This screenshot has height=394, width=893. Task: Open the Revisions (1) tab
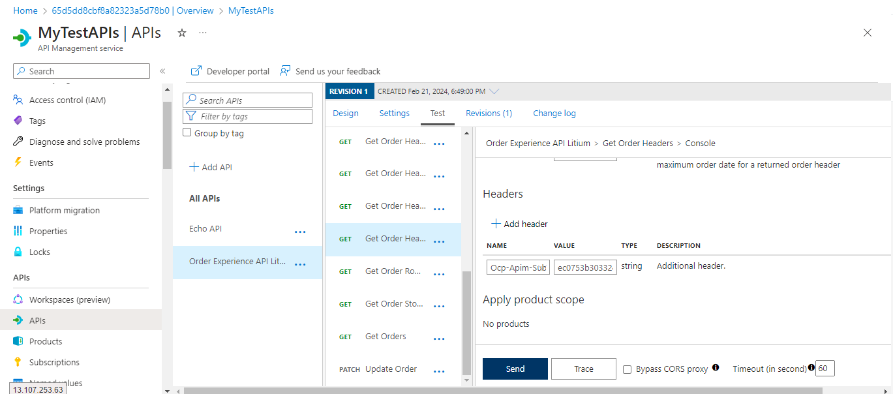click(489, 113)
